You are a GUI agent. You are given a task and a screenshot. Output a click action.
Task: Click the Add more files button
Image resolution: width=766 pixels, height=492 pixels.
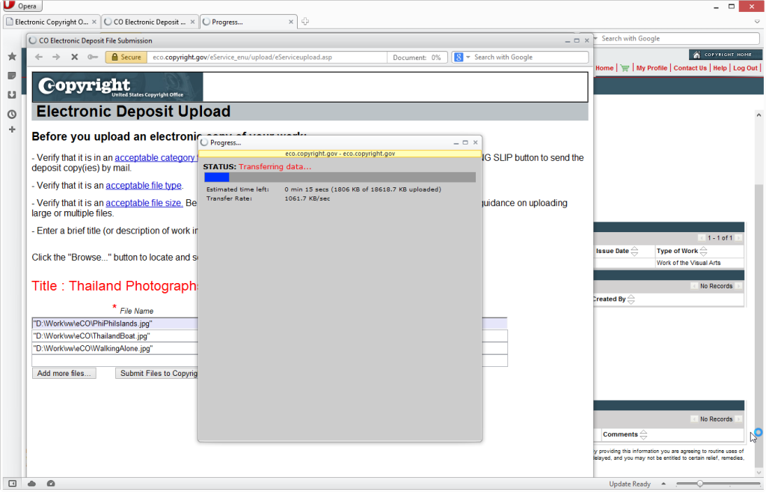(64, 374)
